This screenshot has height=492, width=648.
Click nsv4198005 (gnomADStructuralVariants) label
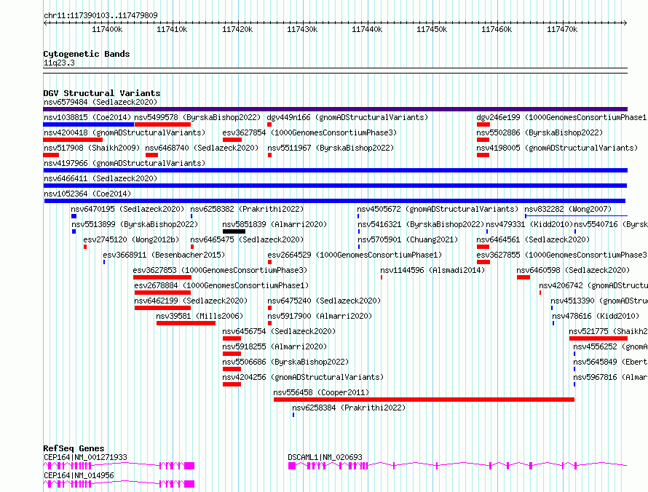click(x=557, y=148)
